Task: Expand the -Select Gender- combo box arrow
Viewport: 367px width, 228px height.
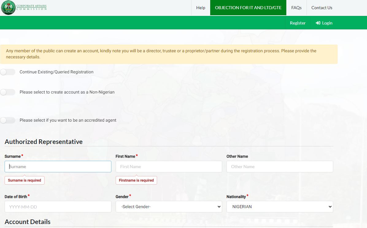Action: click(x=218, y=207)
